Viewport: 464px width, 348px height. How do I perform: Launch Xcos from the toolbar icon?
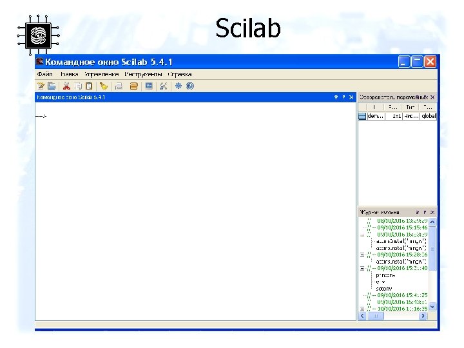[149, 86]
